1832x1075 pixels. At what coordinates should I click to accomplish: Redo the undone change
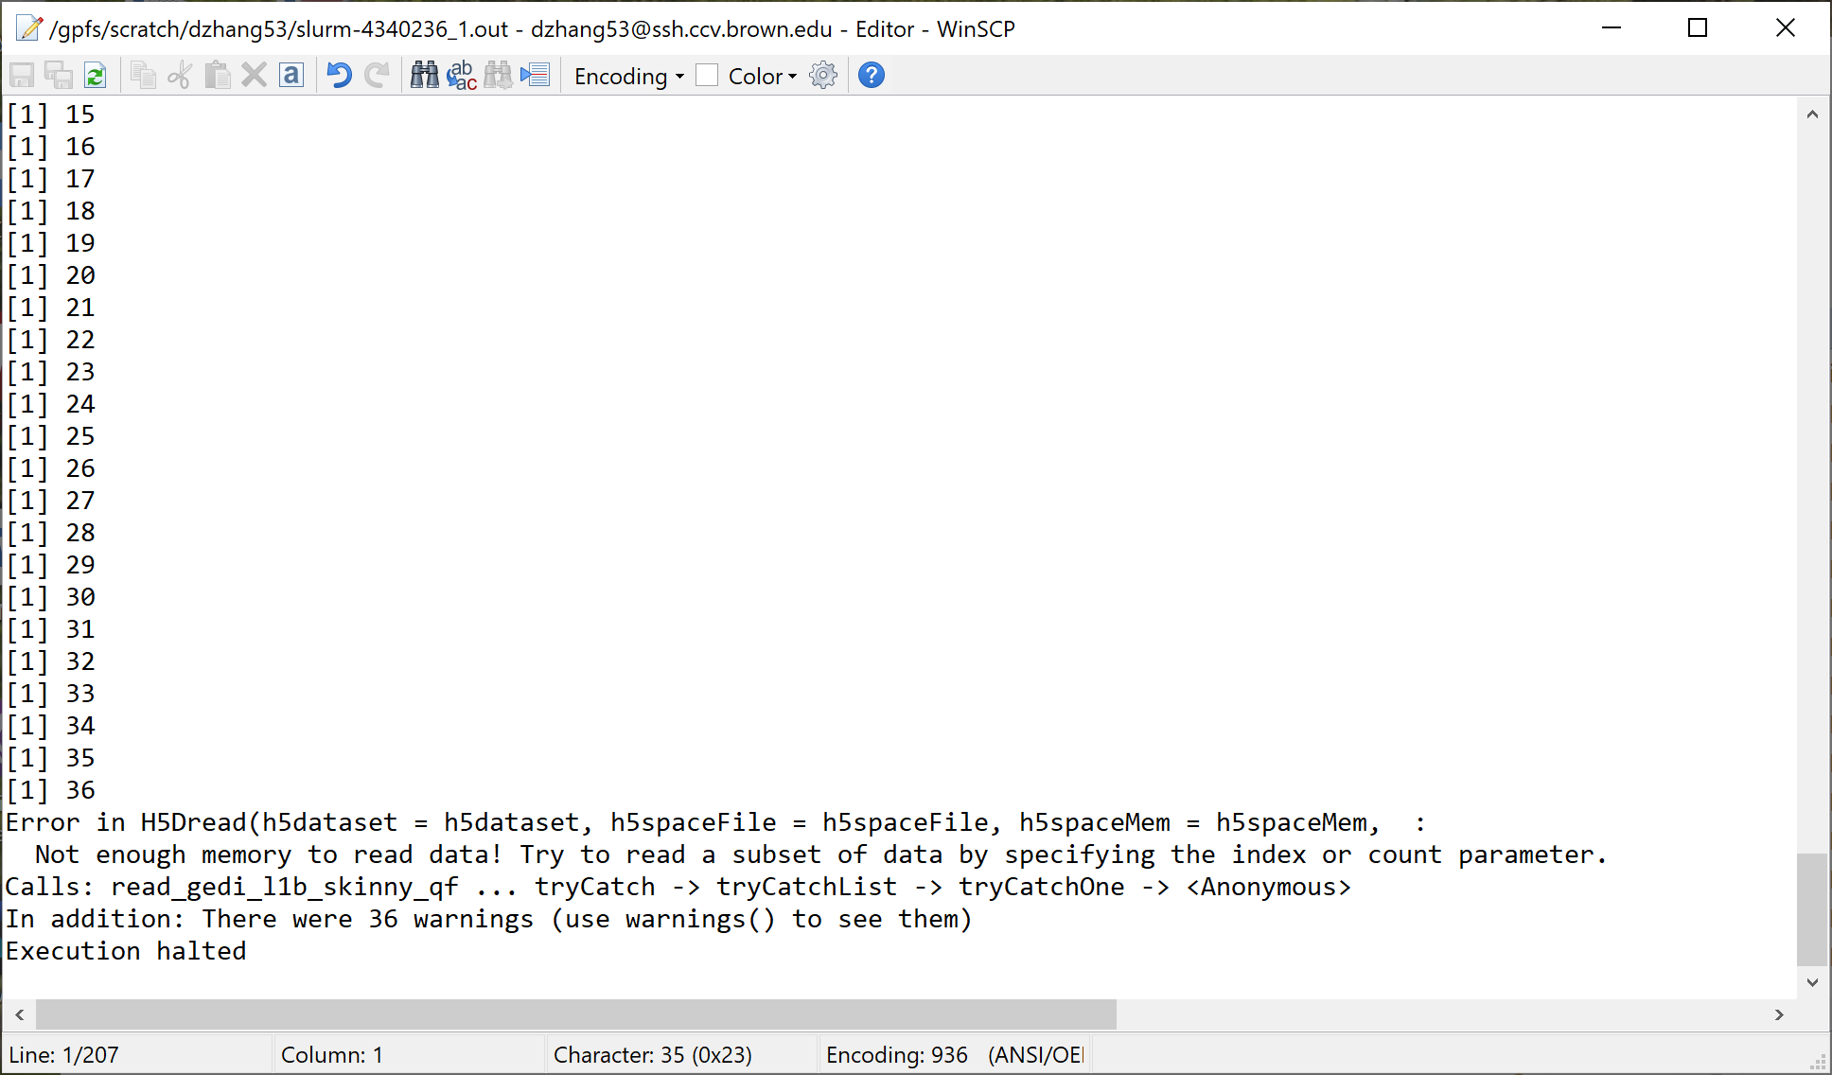pyautogui.click(x=376, y=75)
